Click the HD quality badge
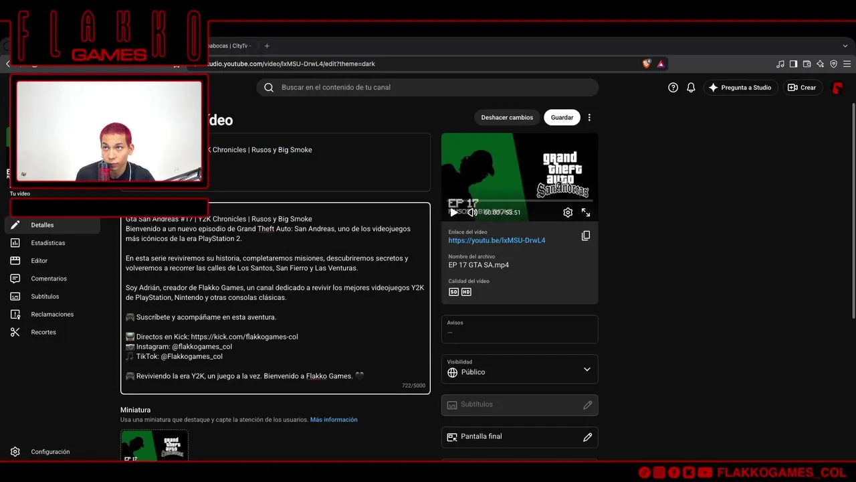856x482 pixels. pos(466,292)
